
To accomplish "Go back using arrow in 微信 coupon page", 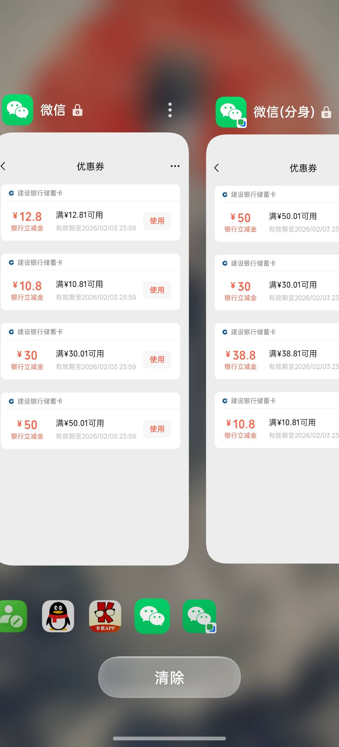I will (3, 166).
